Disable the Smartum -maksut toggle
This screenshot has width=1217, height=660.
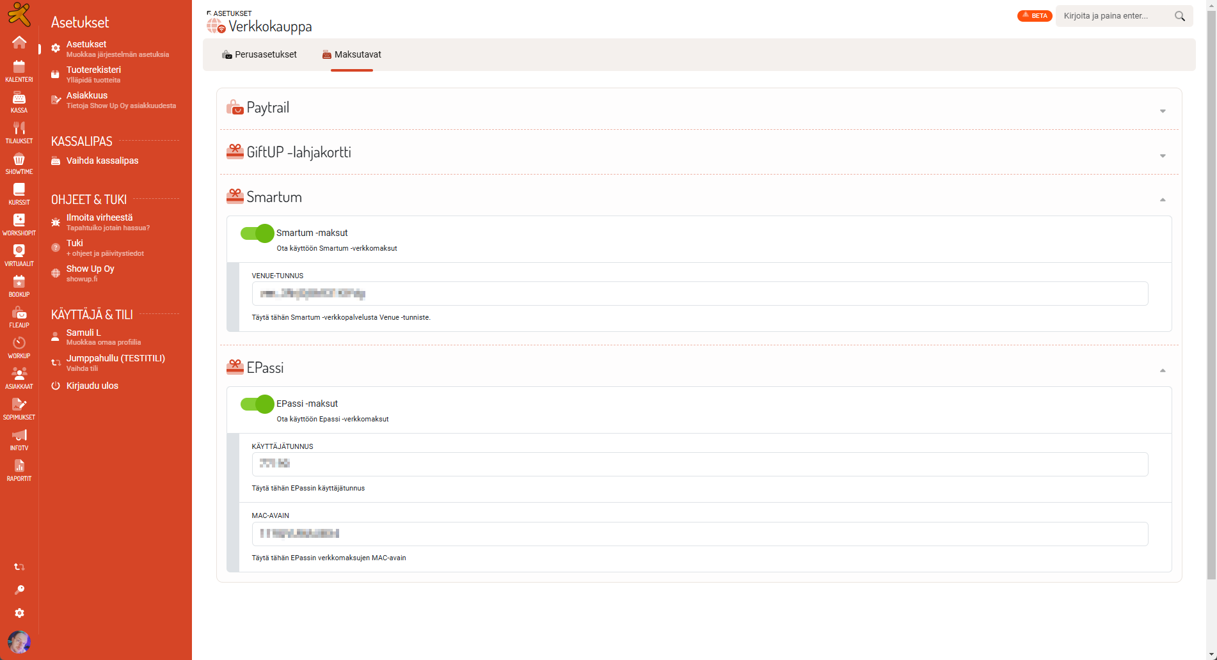click(x=257, y=233)
